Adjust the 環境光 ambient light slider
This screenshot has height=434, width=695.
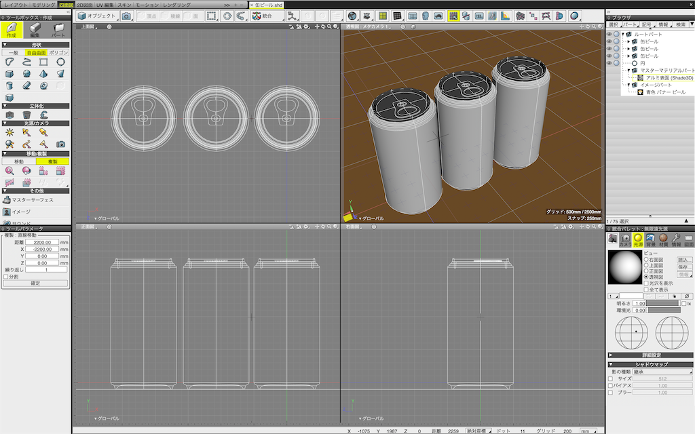coord(664,310)
